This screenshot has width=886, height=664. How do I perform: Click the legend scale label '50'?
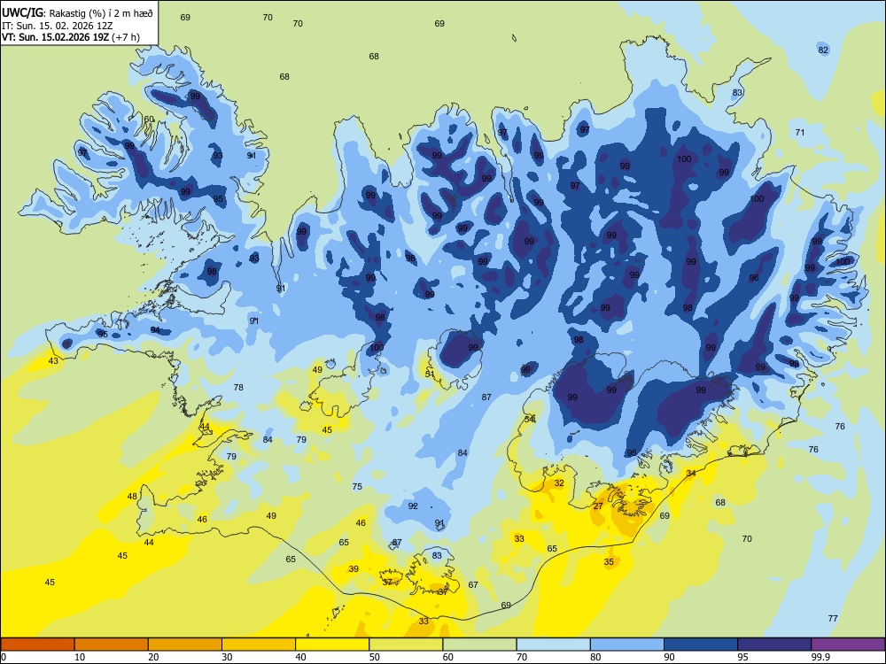pyautogui.click(x=374, y=657)
